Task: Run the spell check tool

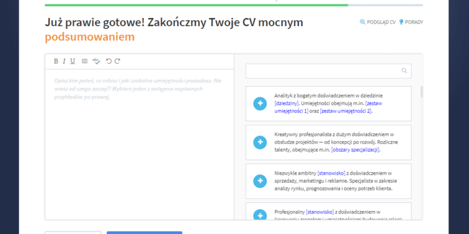Action: (96, 61)
